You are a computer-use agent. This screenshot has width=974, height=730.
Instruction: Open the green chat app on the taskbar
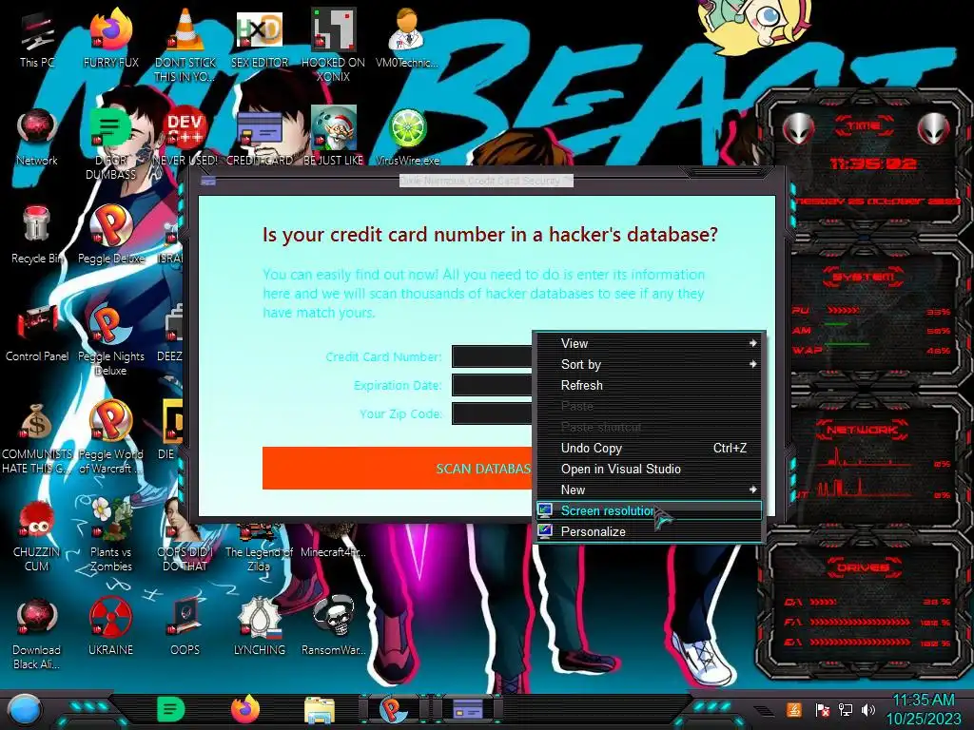coord(171,710)
